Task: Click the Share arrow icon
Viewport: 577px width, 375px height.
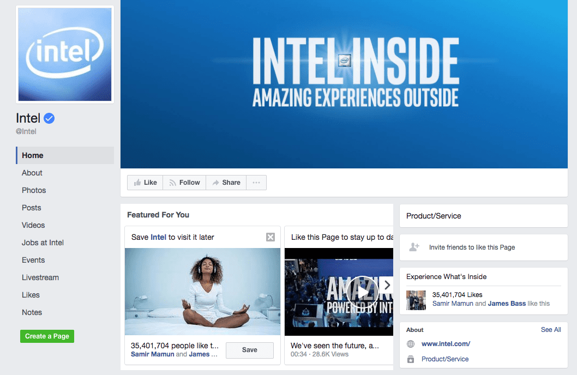Action: click(x=216, y=182)
